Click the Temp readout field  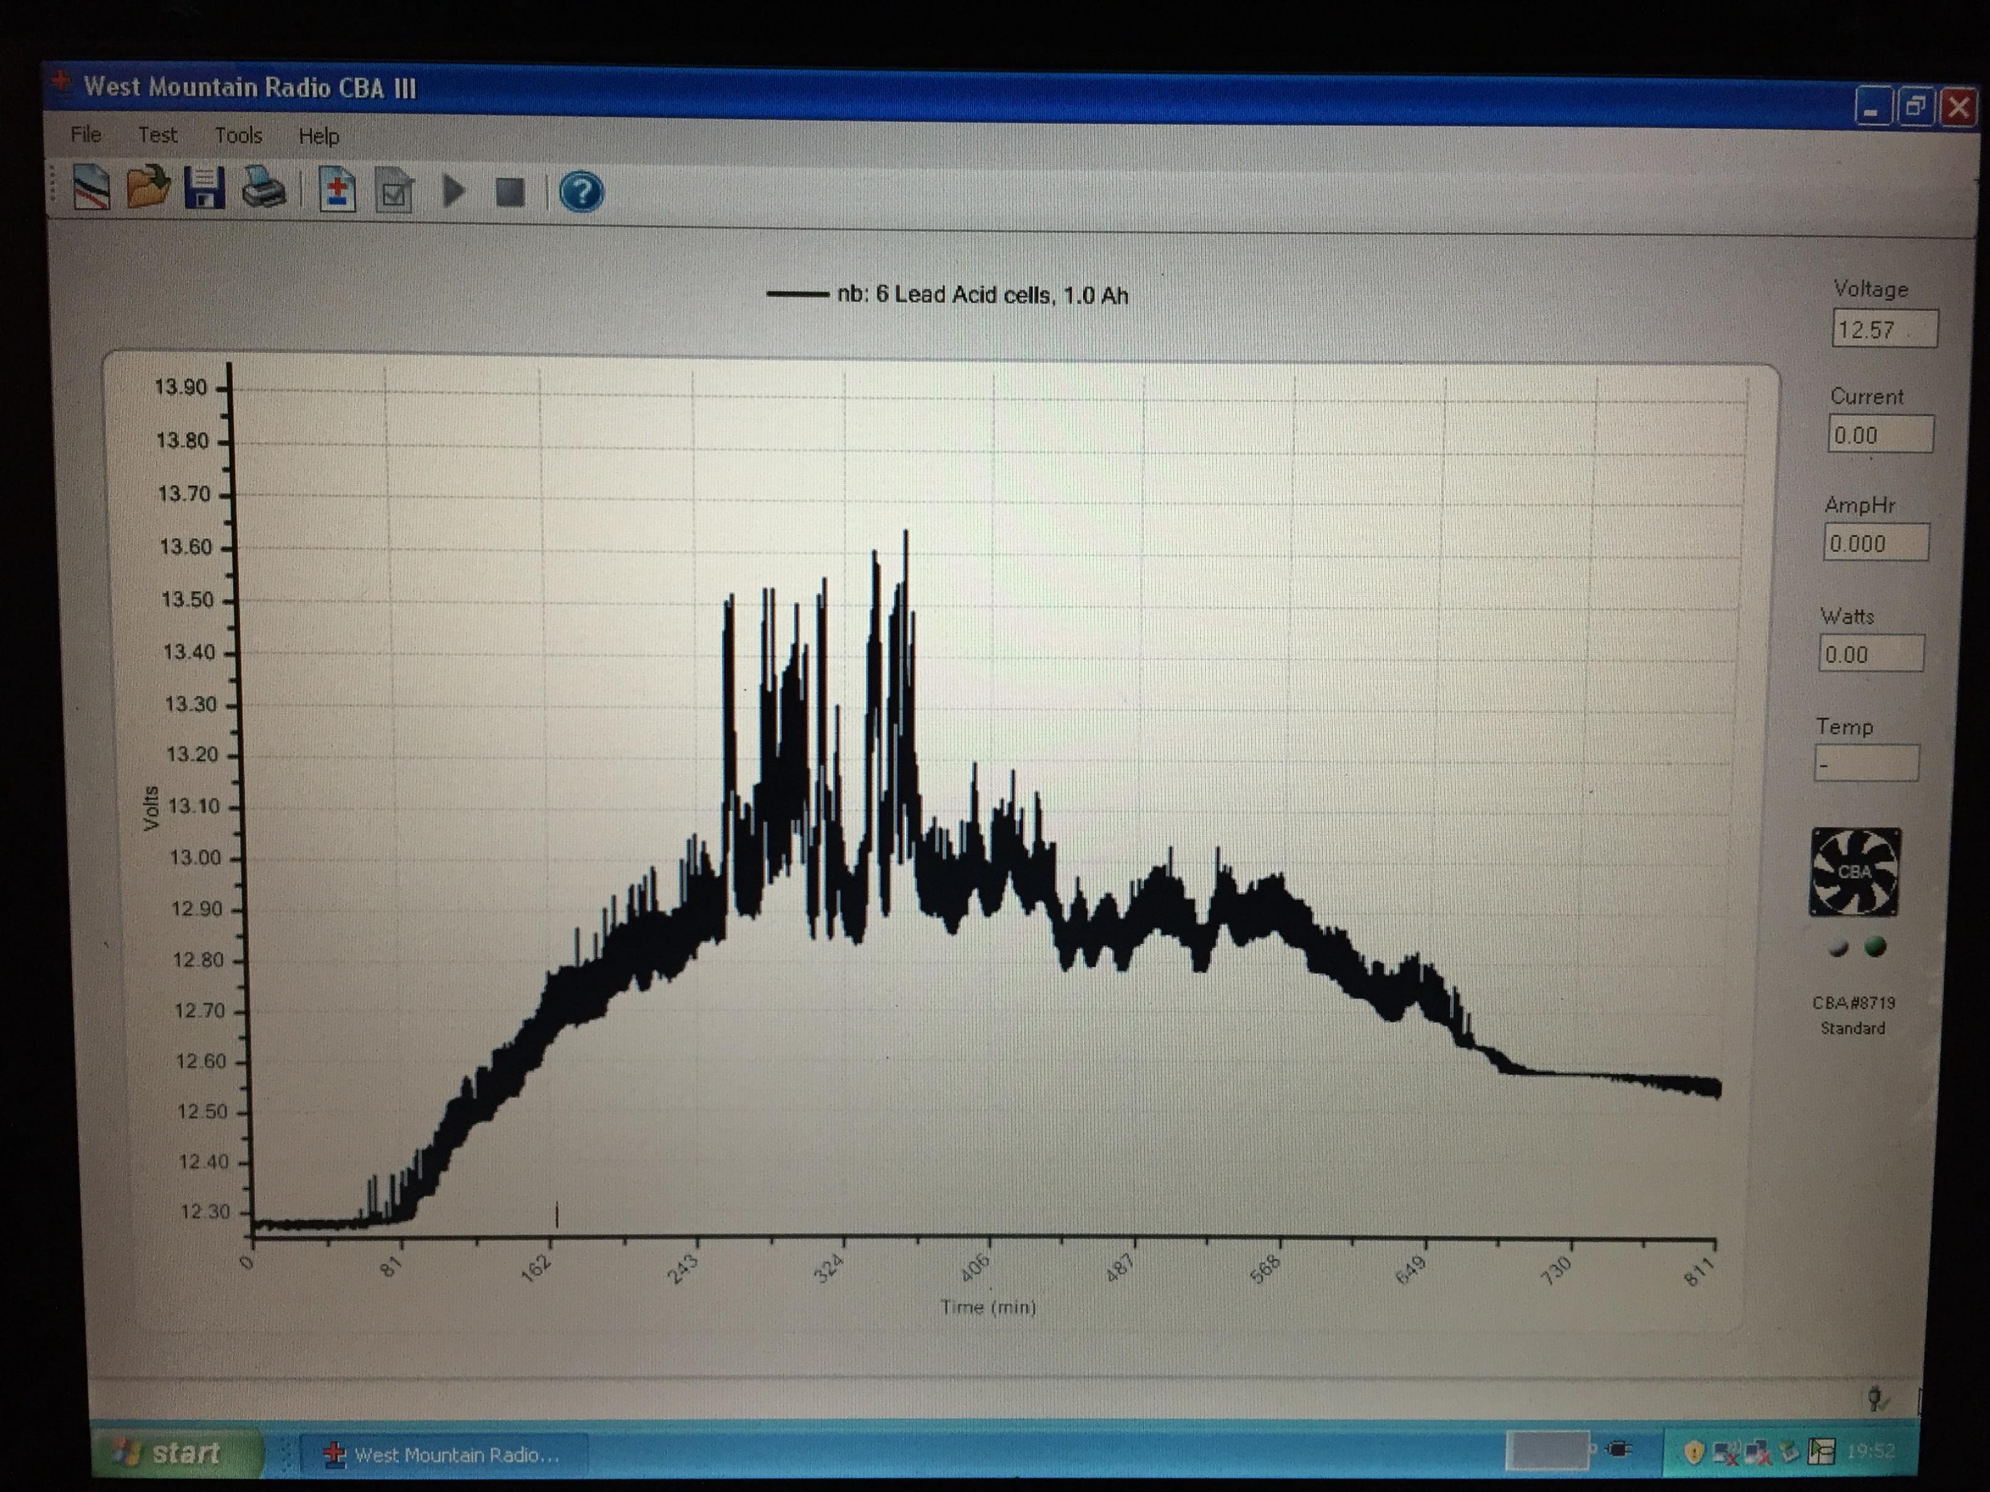point(1866,764)
